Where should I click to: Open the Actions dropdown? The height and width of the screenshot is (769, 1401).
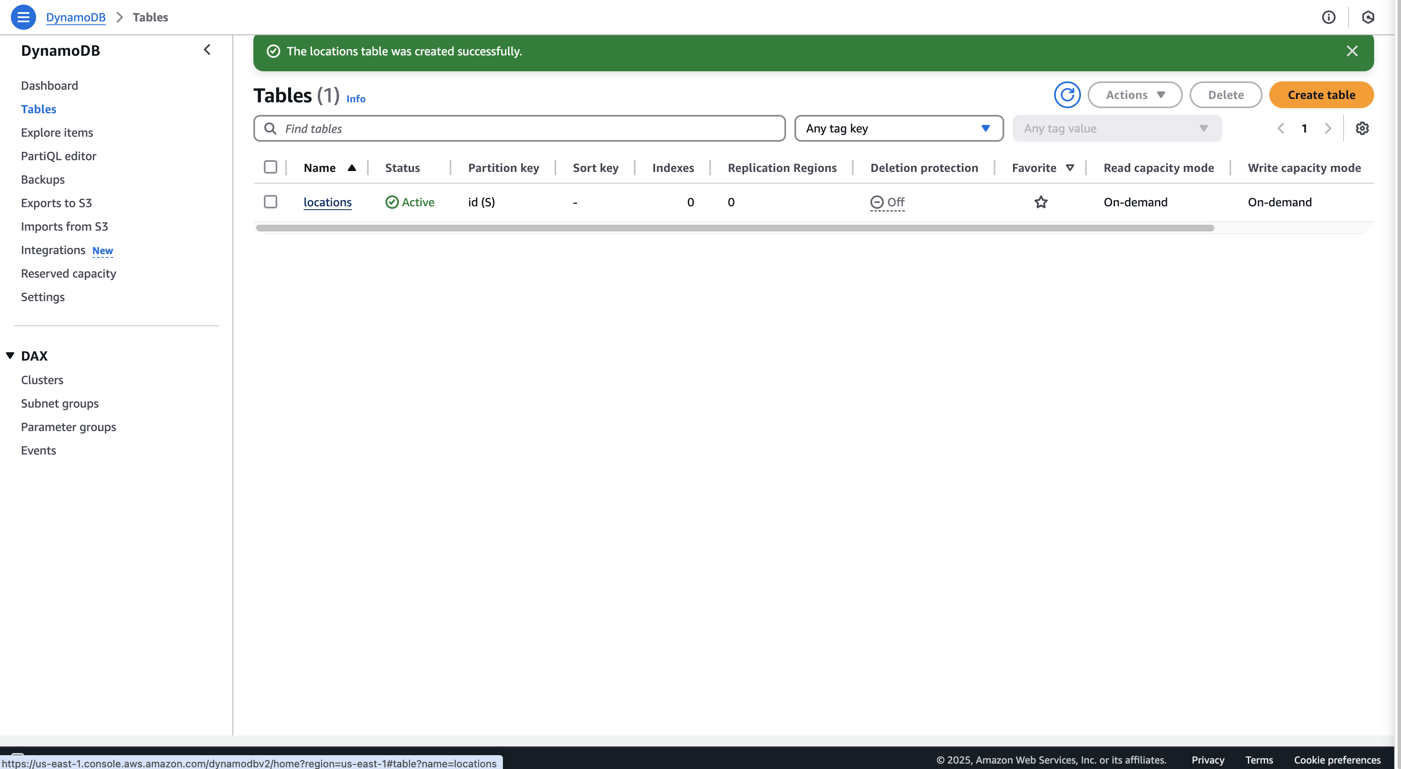1135,95
